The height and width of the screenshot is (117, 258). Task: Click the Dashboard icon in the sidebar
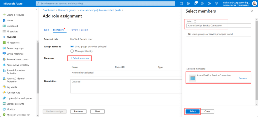tap(4, 26)
